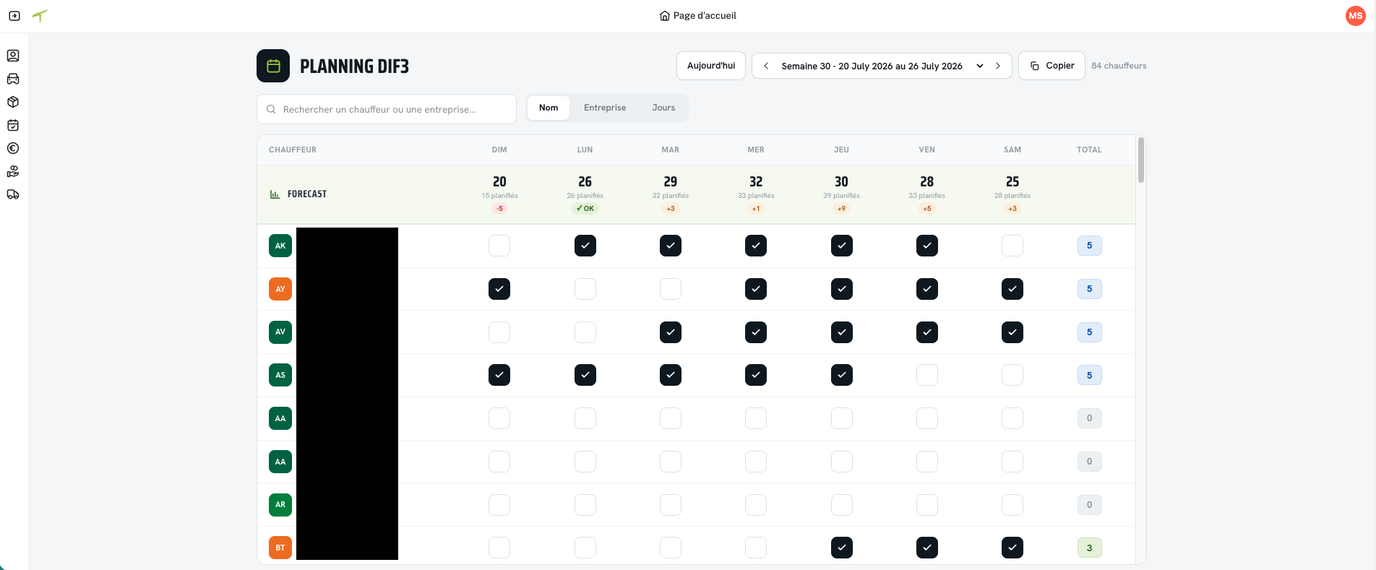Open the MS user avatar

click(x=1355, y=16)
